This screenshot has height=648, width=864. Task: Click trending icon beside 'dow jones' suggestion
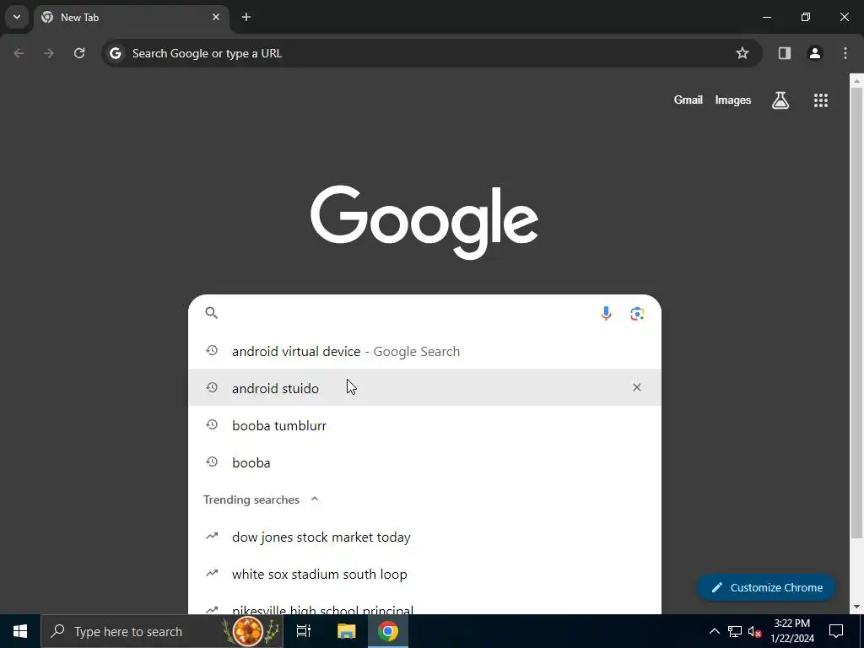tap(212, 536)
